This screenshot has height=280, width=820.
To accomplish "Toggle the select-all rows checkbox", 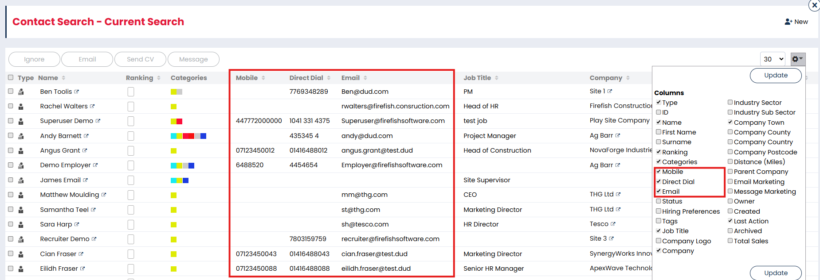I will coord(11,77).
